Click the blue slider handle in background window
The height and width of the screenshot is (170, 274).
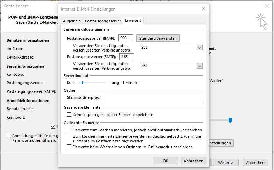230,120
